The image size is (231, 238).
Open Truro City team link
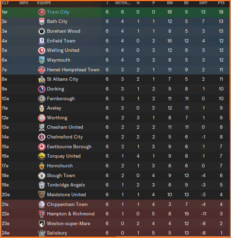(58, 12)
